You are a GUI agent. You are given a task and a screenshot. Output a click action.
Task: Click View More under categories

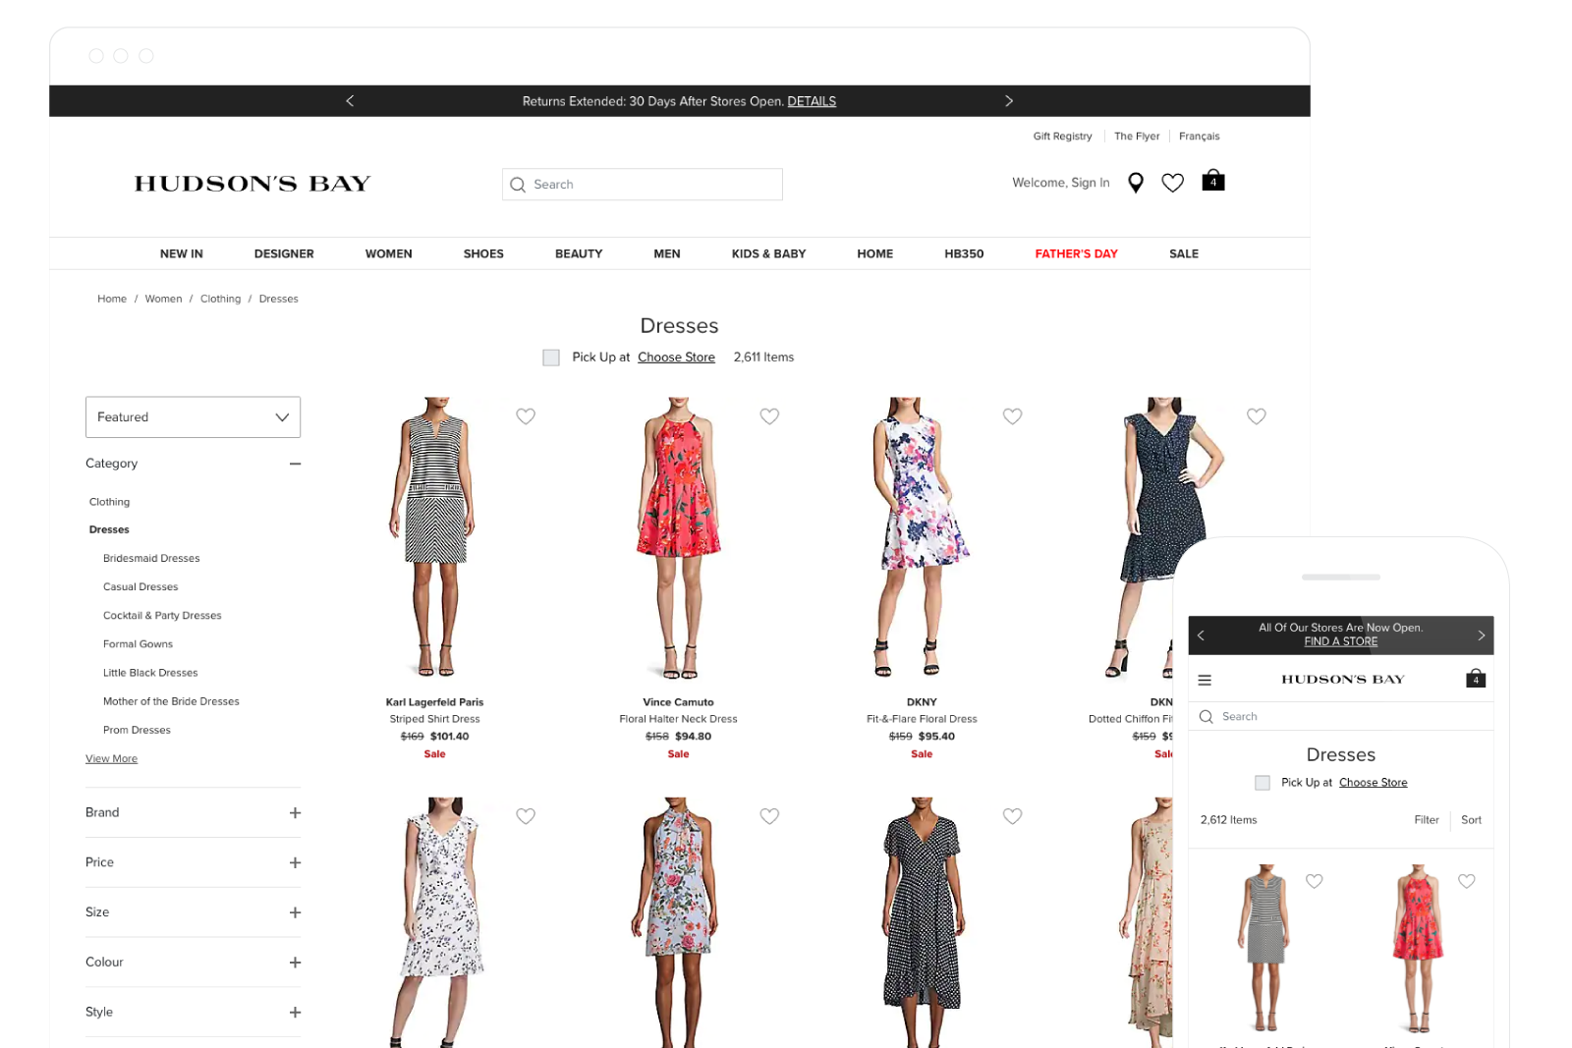tap(111, 759)
